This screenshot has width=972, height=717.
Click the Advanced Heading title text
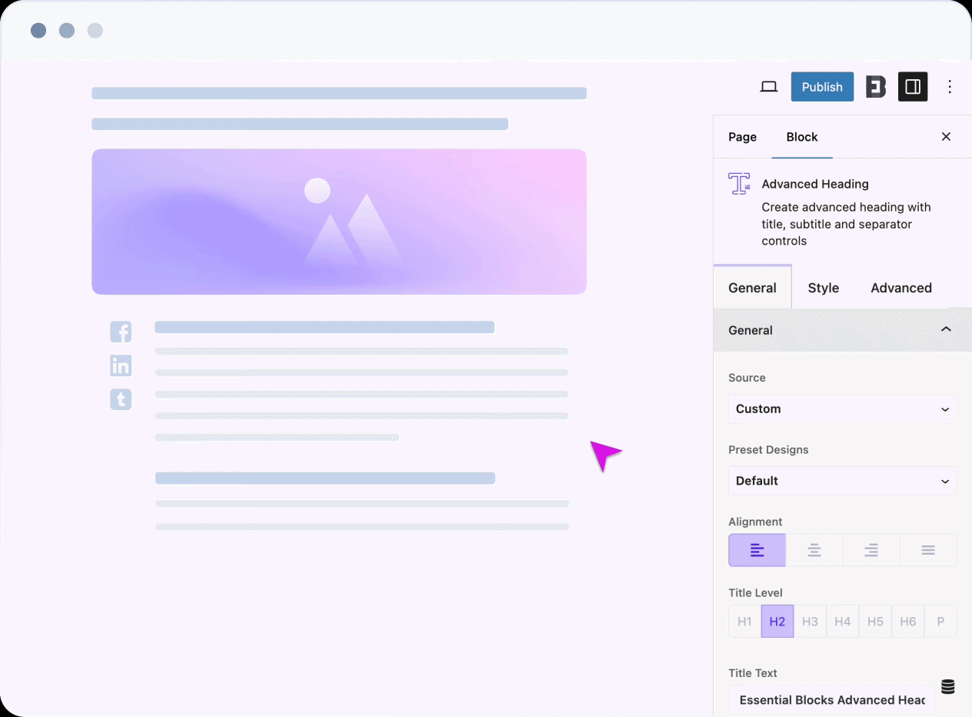point(815,184)
